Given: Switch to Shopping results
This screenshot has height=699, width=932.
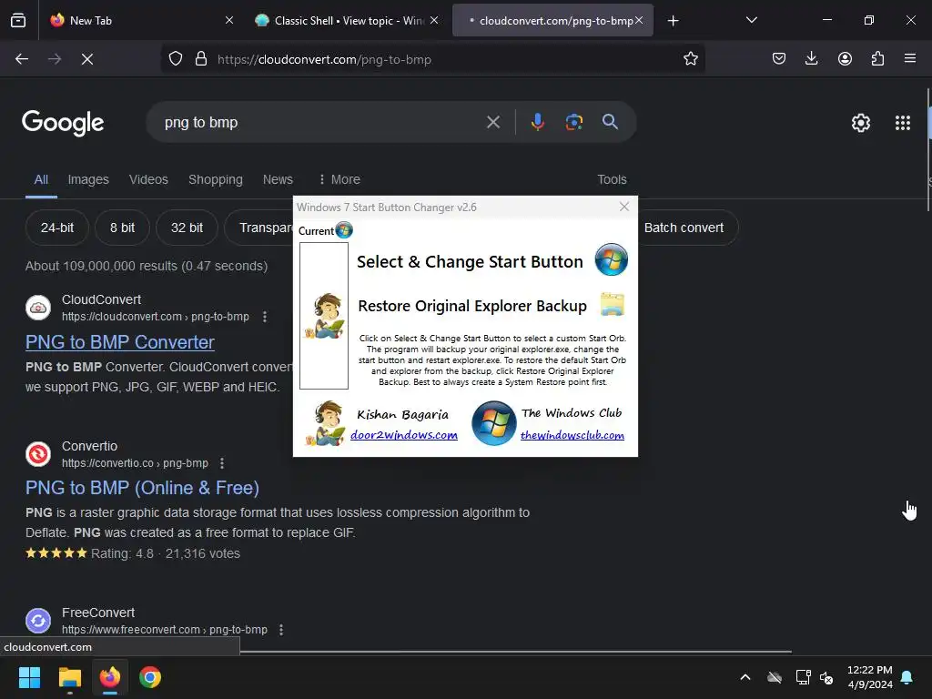Looking at the screenshot, I should (x=216, y=179).
